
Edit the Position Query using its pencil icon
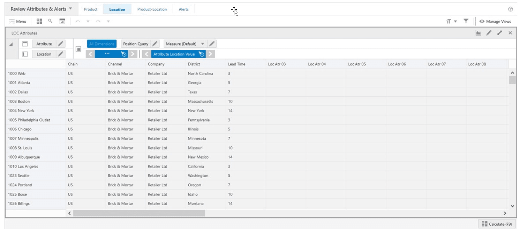click(x=155, y=43)
